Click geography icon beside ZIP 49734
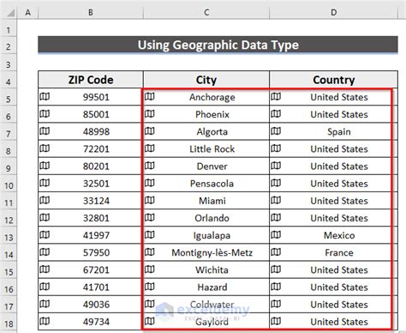The image size is (406, 333). (x=45, y=321)
